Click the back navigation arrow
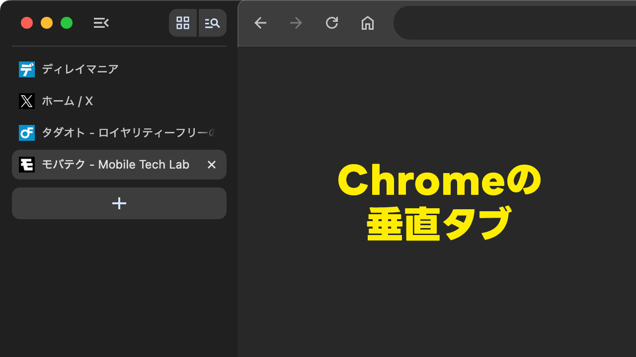636x357 pixels. point(260,23)
